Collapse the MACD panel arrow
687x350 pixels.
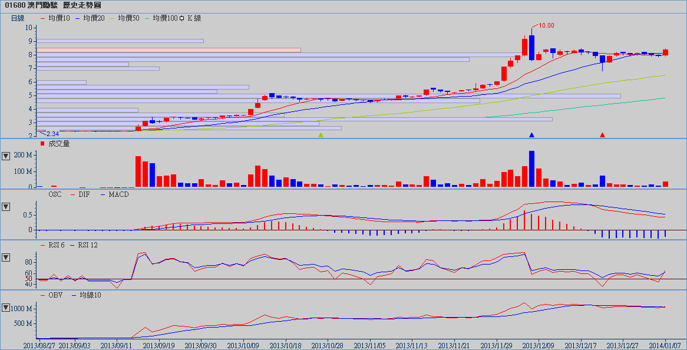6,207
